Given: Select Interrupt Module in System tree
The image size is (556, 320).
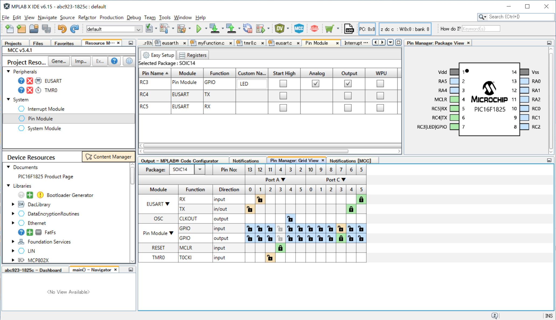Looking at the screenshot, I should (x=46, y=109).
